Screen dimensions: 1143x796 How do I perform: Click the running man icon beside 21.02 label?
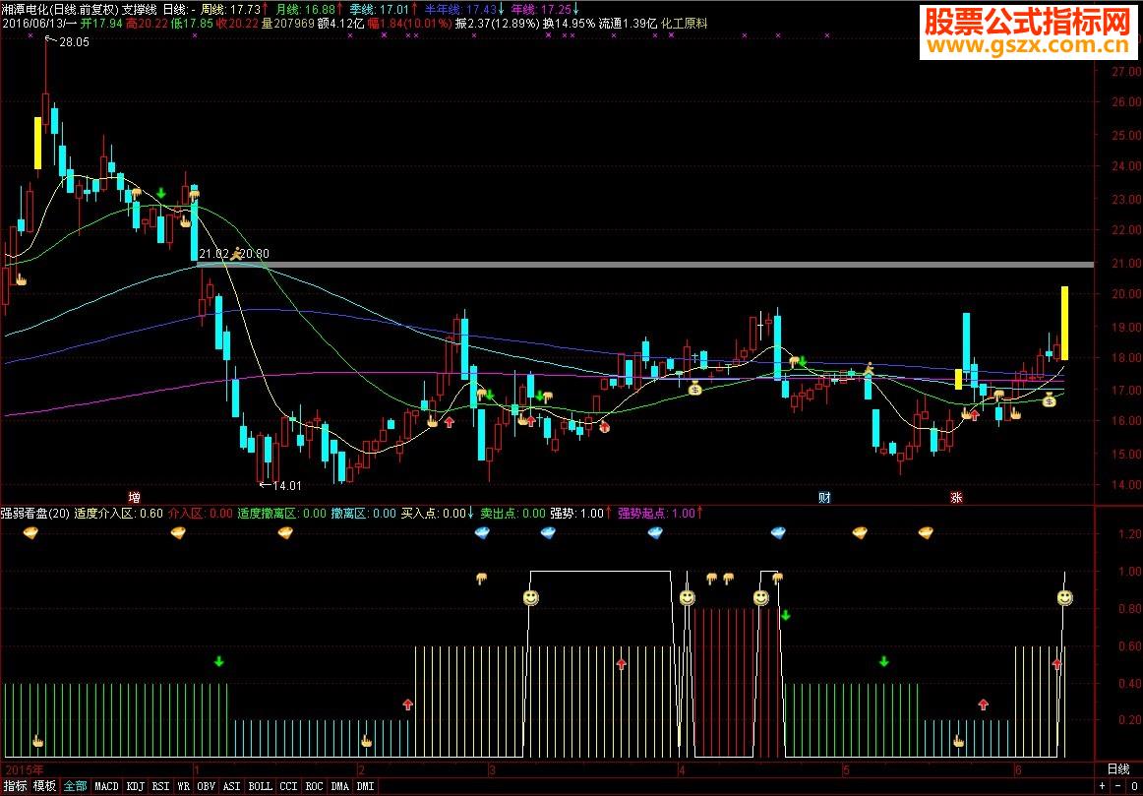coord(236,253)
